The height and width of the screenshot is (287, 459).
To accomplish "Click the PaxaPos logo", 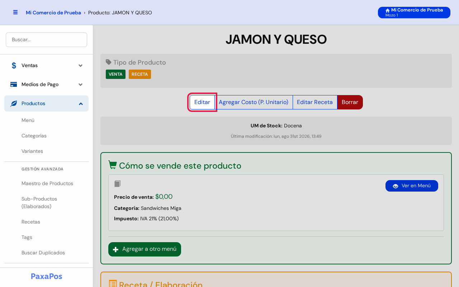I will coord(46,276).
